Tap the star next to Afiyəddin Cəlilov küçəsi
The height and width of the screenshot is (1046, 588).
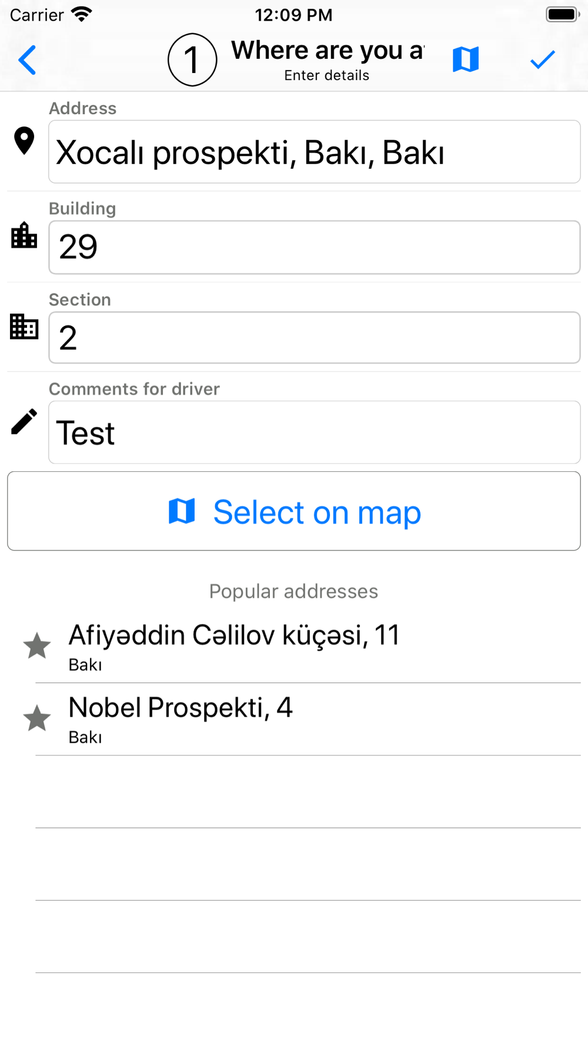pos(37,646)
